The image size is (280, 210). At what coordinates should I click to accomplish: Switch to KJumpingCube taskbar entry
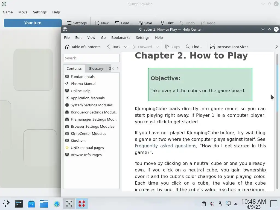pyautogui.click(x=69, y=203)
